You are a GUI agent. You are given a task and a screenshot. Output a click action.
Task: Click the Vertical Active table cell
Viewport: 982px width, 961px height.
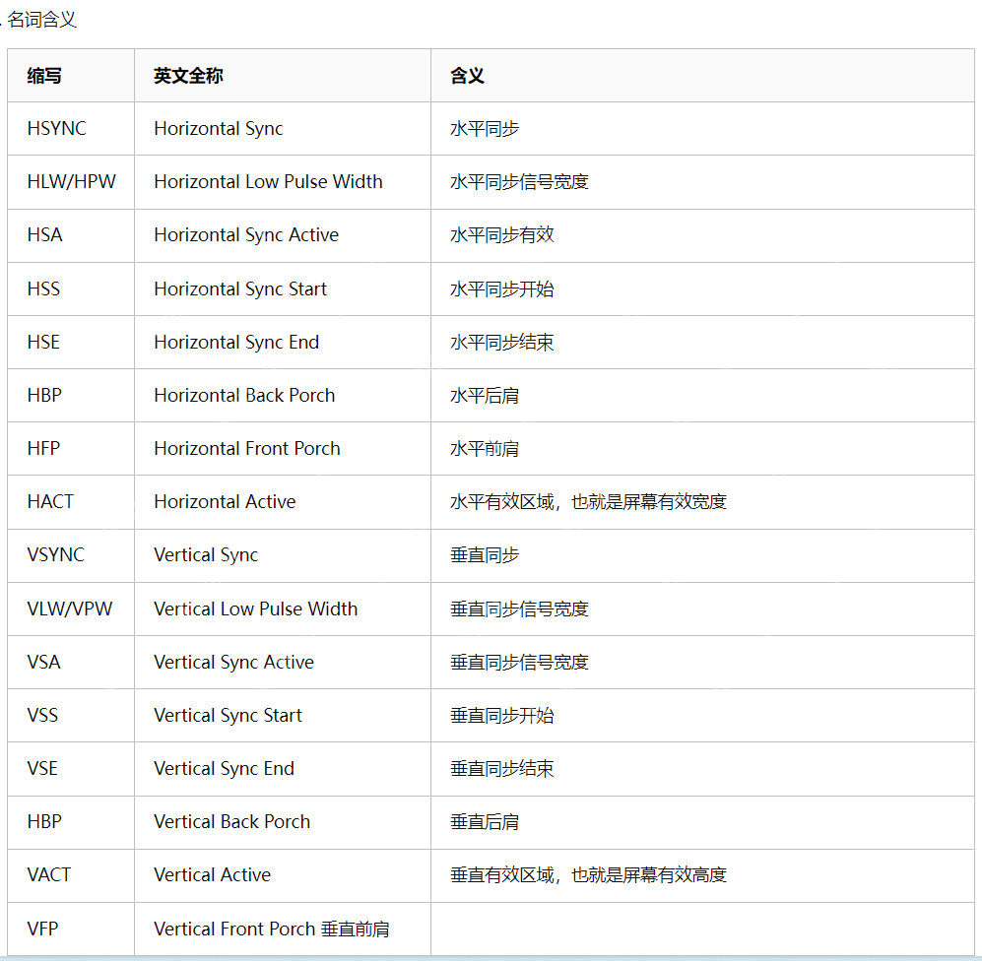[x=216, y=874]
